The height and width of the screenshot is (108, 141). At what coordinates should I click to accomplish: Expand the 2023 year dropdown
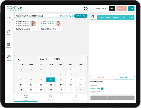pos(57,59)
